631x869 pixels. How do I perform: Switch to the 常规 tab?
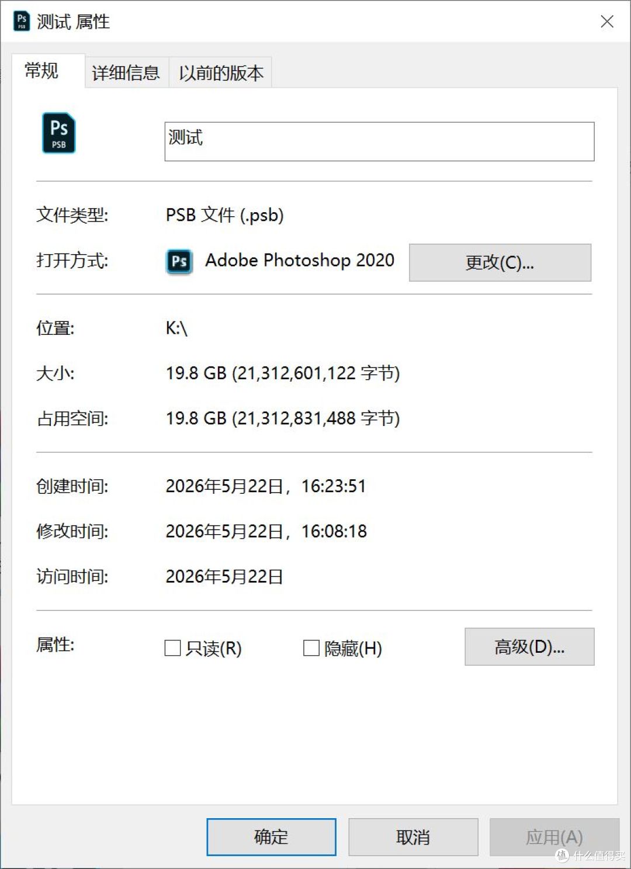[48, 71]
